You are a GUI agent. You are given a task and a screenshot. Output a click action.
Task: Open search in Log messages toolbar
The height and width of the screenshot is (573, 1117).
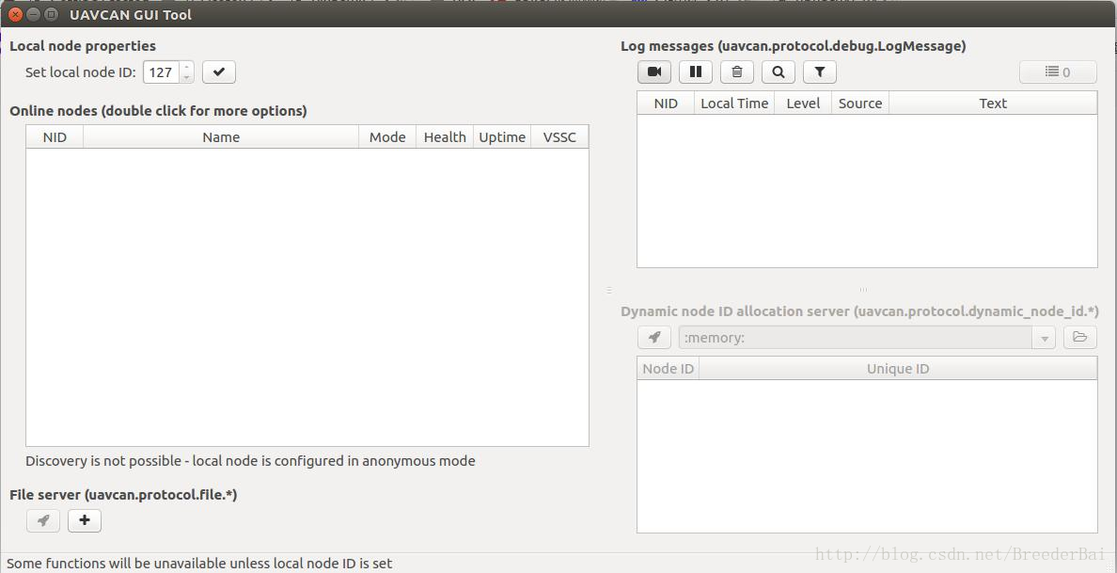[778, 72]
